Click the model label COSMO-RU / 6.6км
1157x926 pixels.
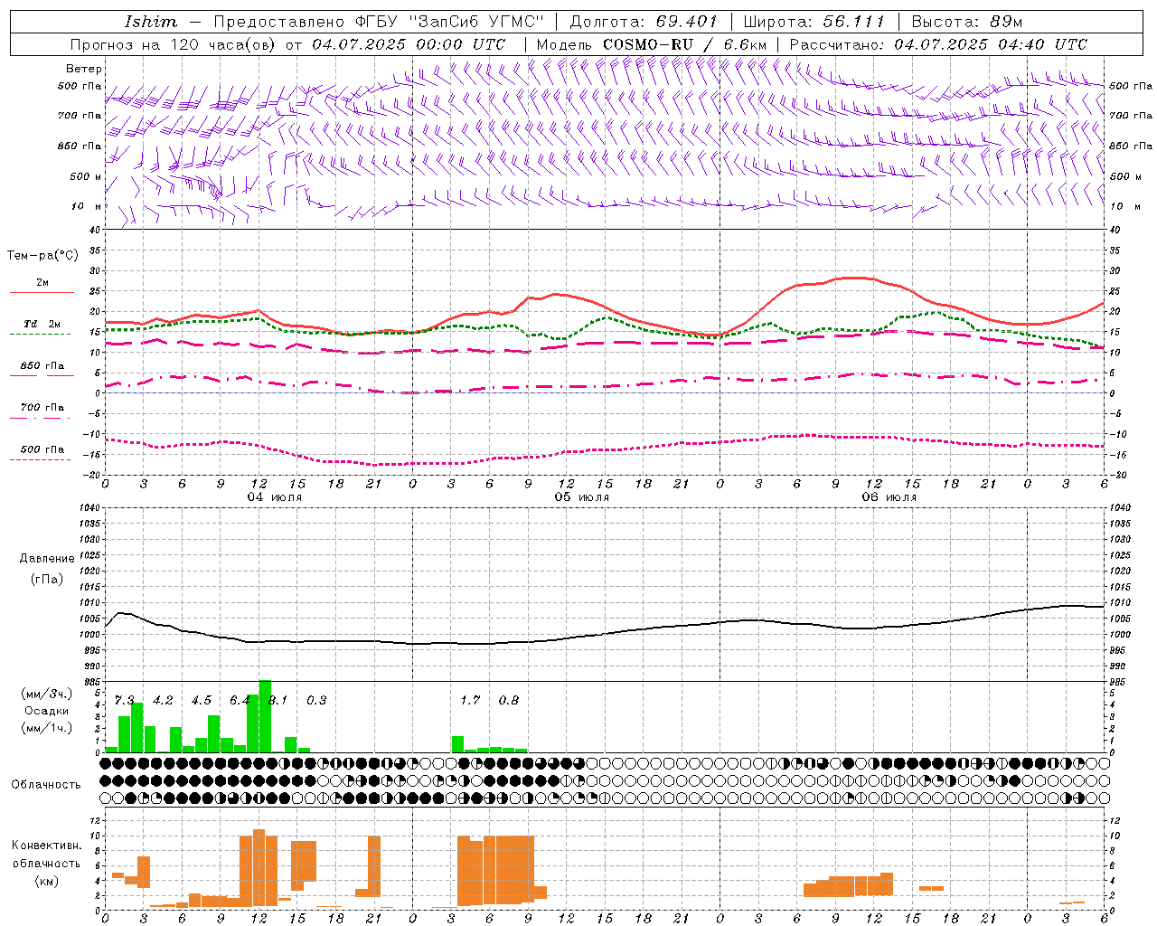[x=685, y=44]
